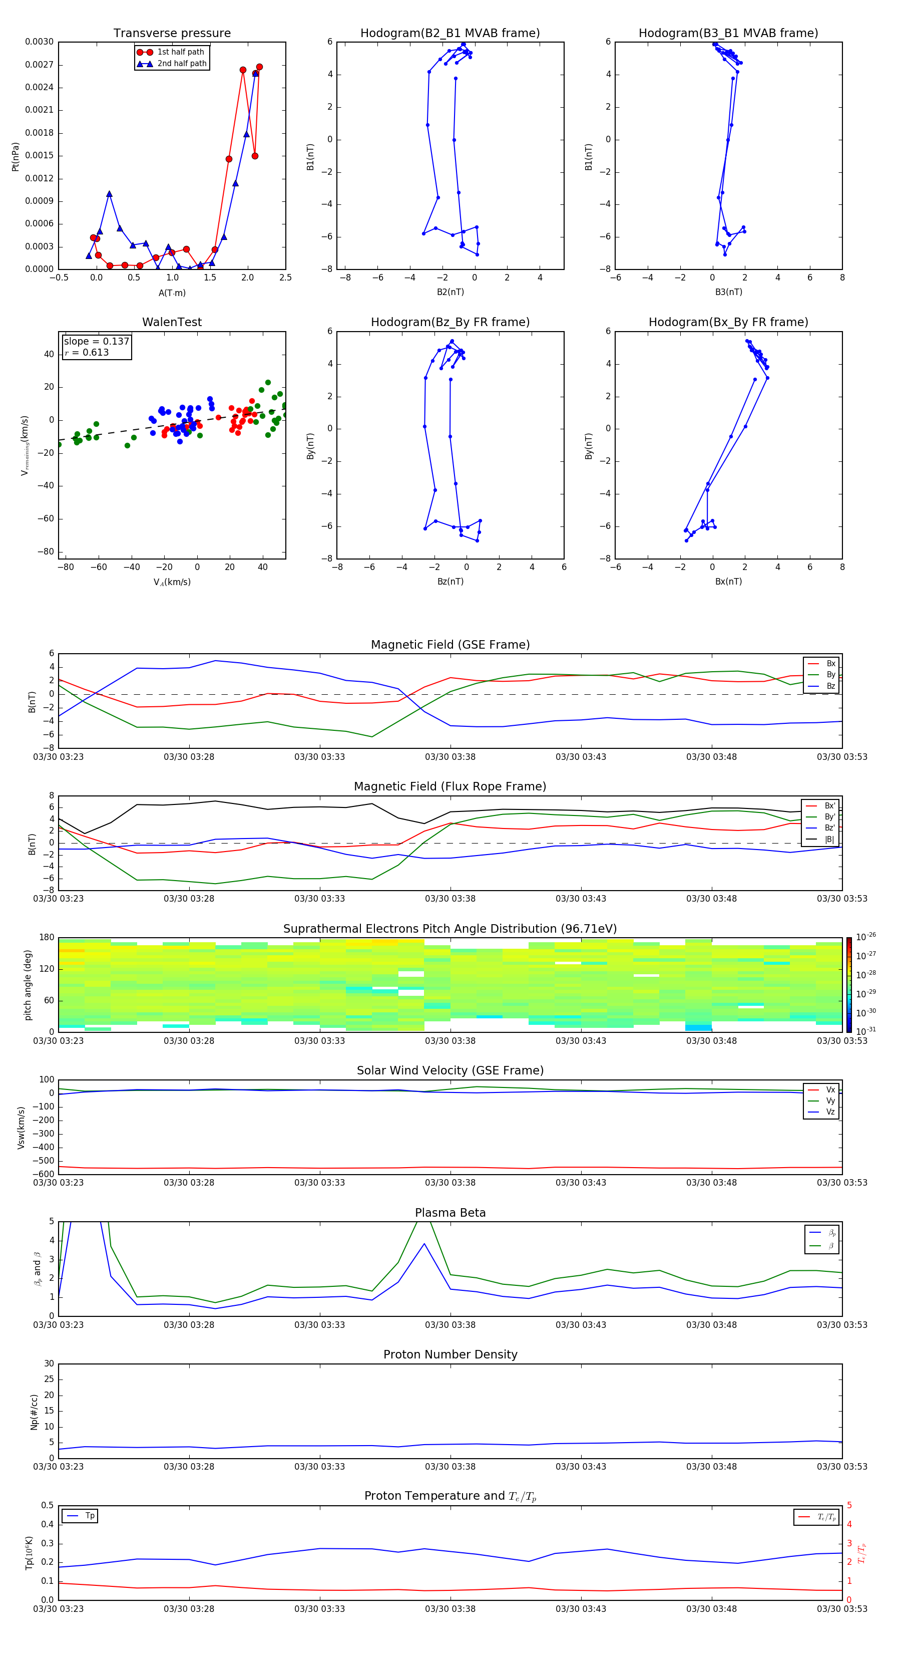Click the "Proton Temperature and Te/Tp" title

click(450, 1496)
